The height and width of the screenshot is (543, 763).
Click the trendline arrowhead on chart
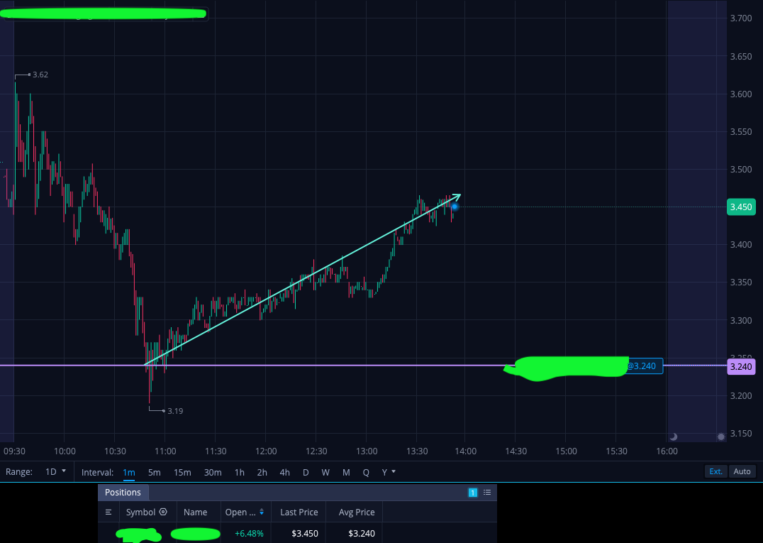pos(457,197)
